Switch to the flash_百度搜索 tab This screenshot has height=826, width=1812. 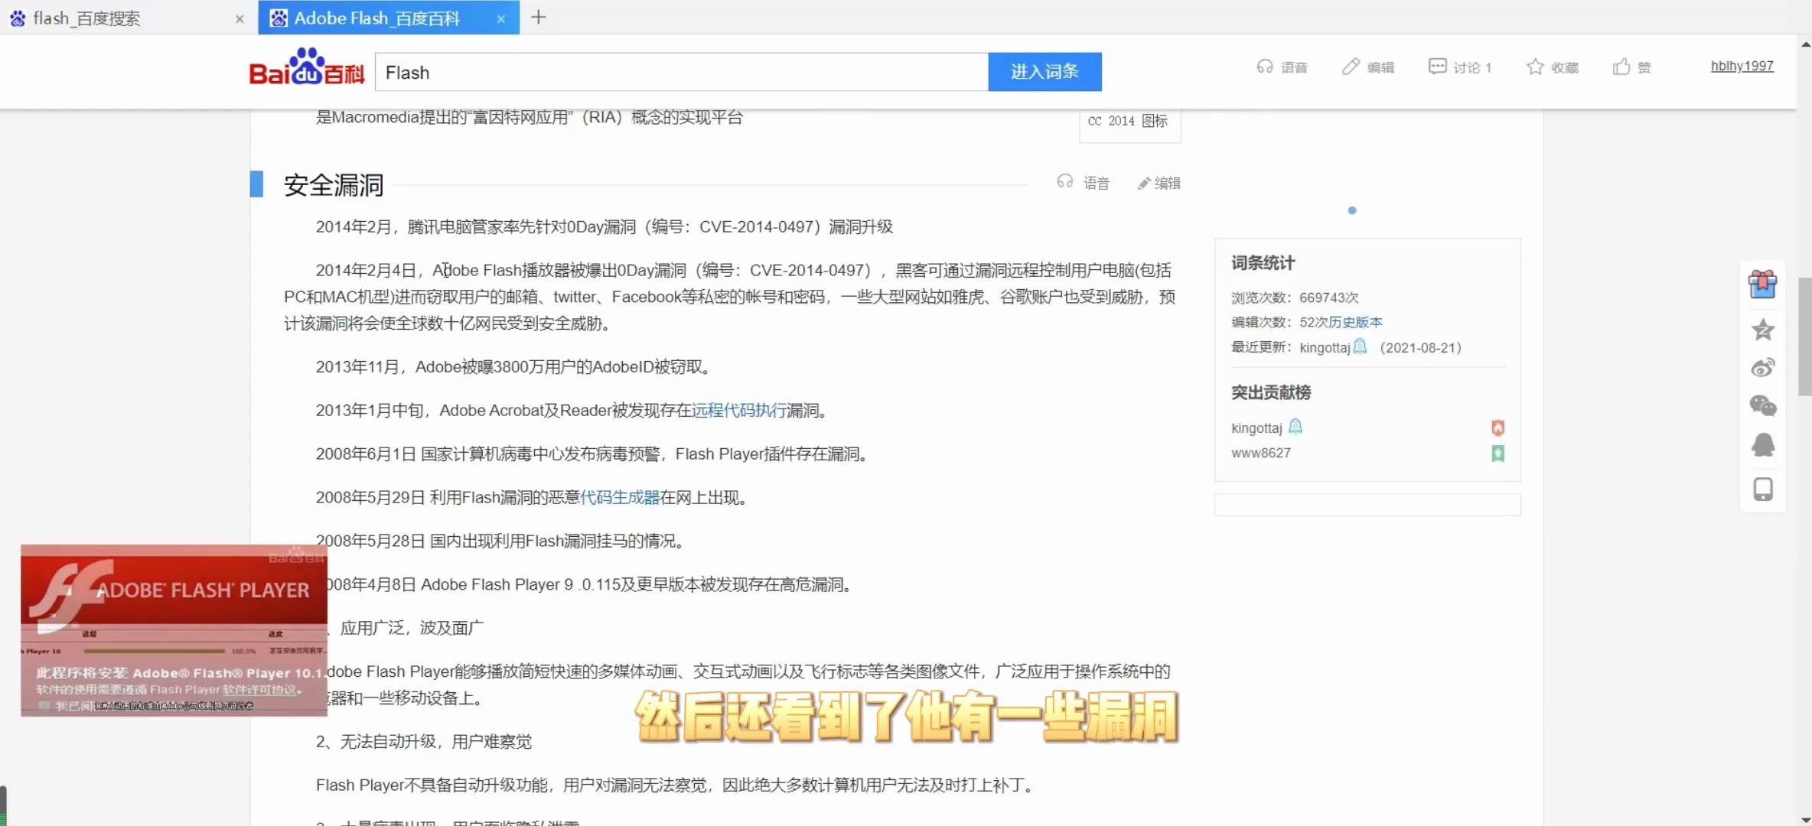[x=127, y=18]
